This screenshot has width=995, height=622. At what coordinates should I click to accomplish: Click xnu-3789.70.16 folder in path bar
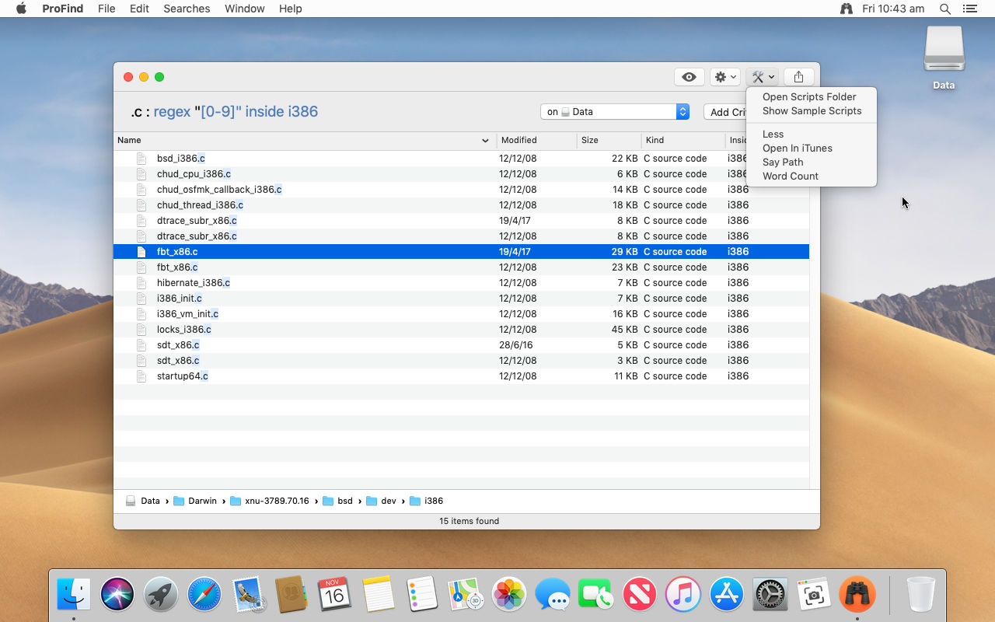pyautogui.click(x=269, y=501)
